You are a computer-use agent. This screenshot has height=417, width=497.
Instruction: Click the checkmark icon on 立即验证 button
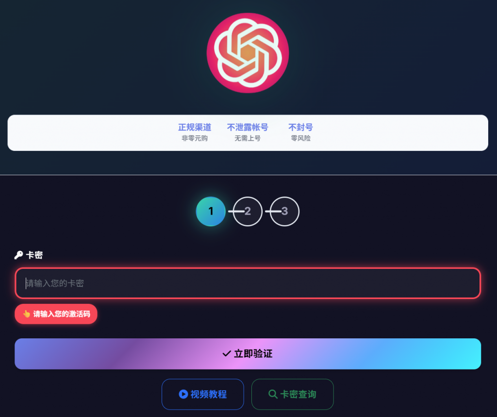point(227,353)
